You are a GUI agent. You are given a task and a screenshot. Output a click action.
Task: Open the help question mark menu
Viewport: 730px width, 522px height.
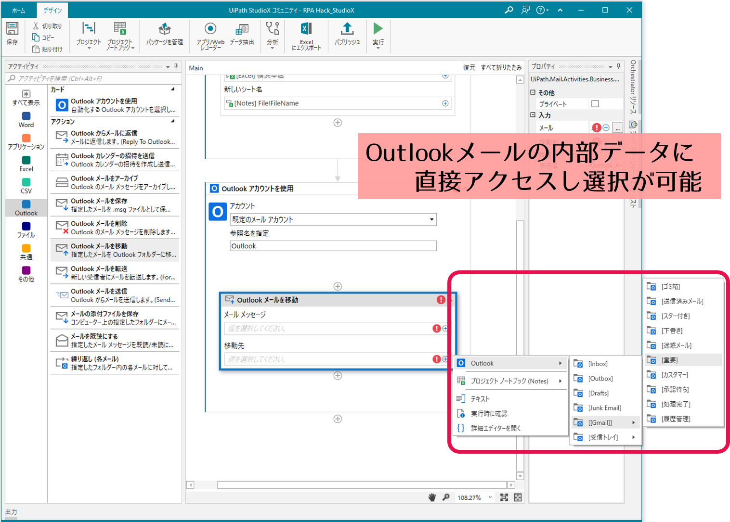(x=542, y=10)
